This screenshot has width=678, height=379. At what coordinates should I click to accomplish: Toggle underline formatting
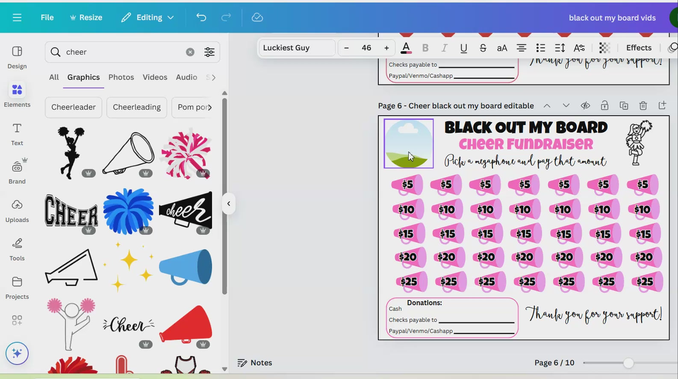pyautogui.click(x=463, y=48)
